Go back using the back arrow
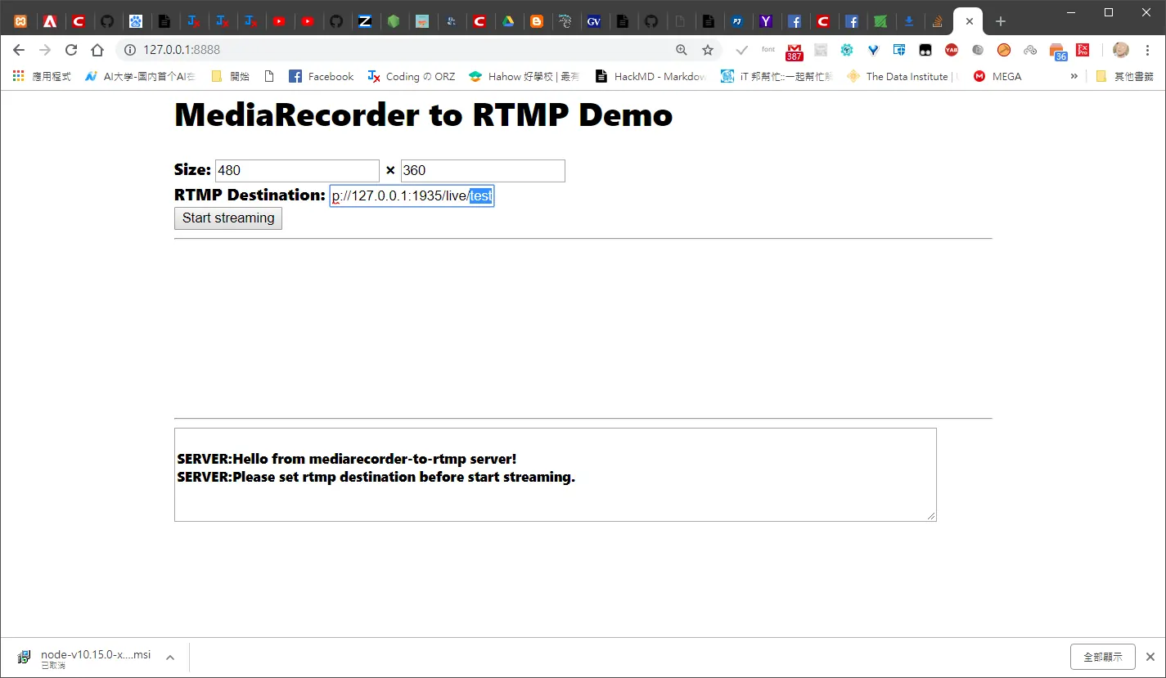 point(19,50)
